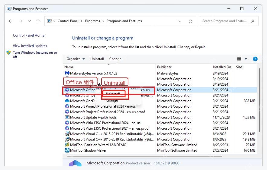Click the MiniTool ShadowMaker icon
Viewport: 267px width, 170px height.
67,150
